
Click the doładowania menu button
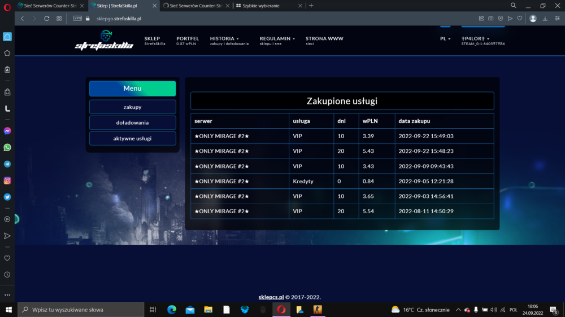pos(133,123)
